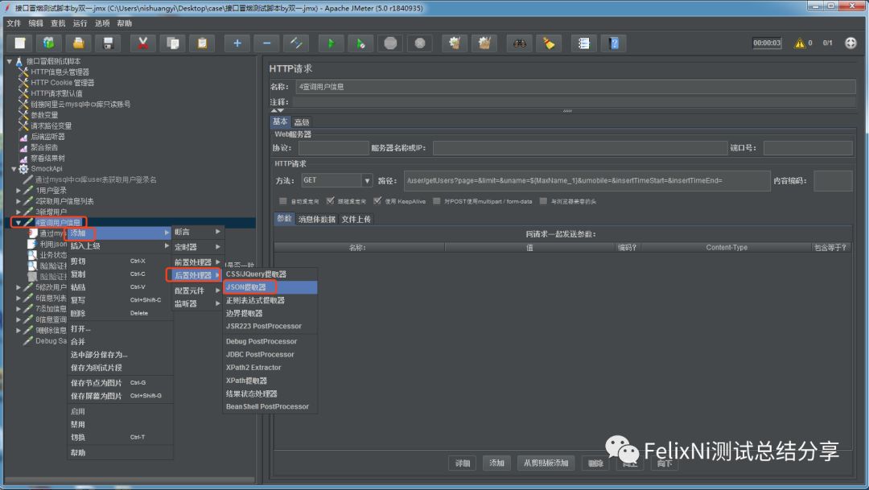Choose BeanShell PostProcessor from the submenu
Image resolution: width=869 pixels, height=490 pixels.
[270, 406]
